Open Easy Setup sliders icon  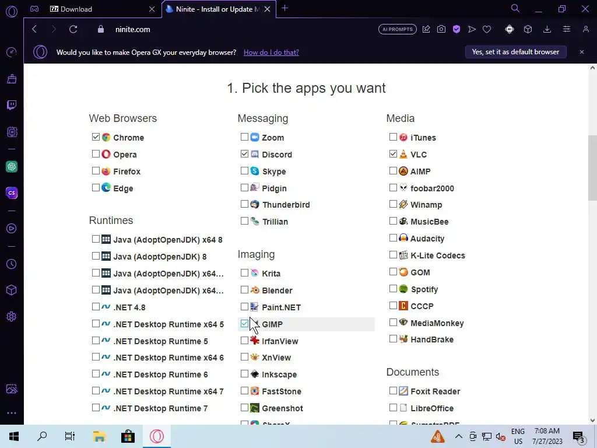point(567,29)
